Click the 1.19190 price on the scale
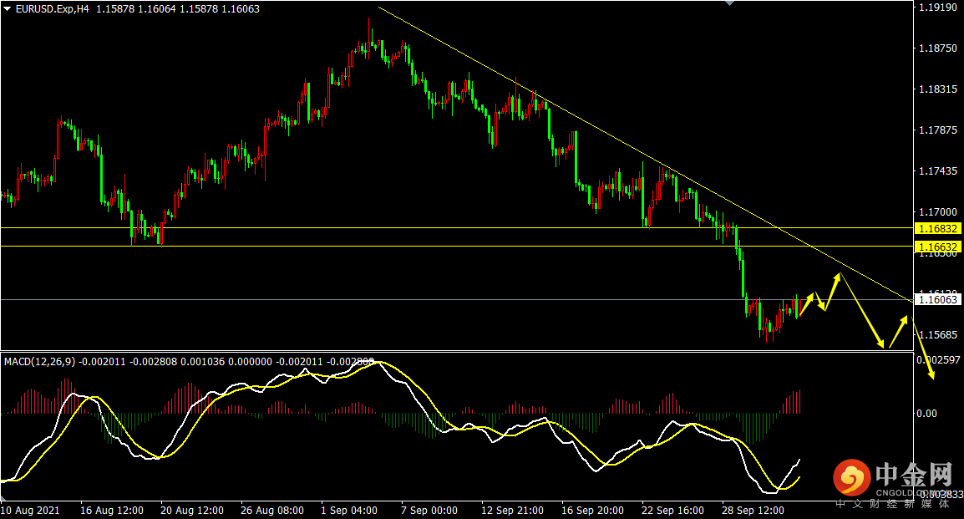Viewport: 964px width, 519px height. (937, 8)
